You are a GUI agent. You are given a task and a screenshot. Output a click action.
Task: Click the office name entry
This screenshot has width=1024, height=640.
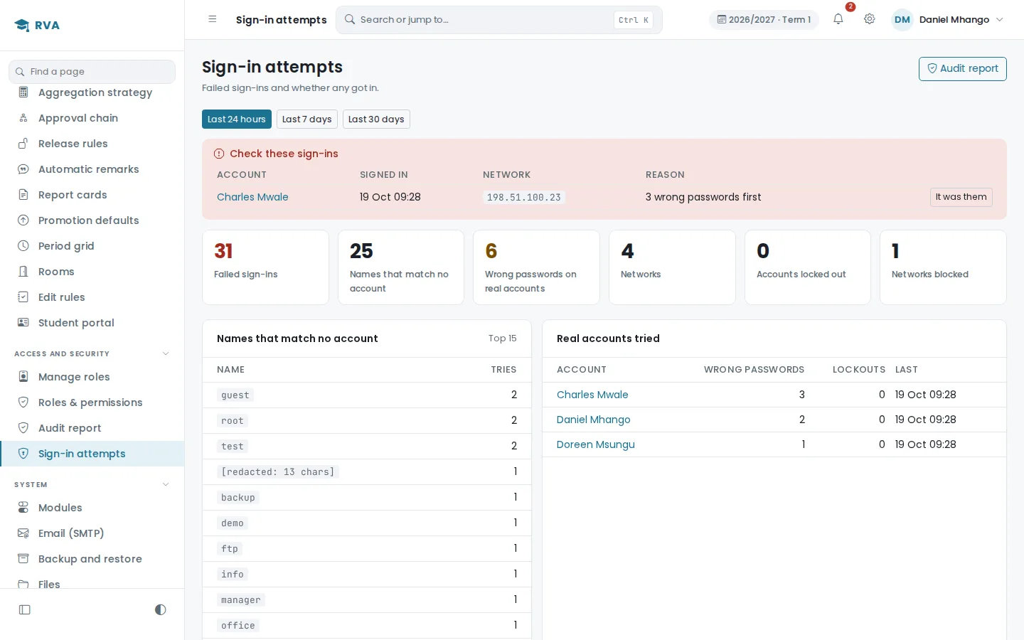(238, 626)
